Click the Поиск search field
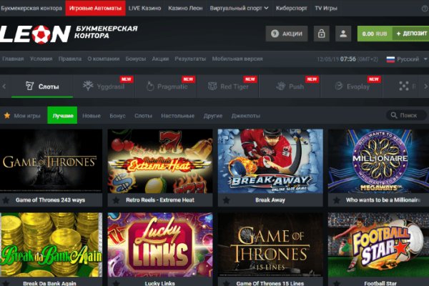Image resolution: width=429 pixels, height=286 pixels. pyautogui.click(x=406, y=115)
